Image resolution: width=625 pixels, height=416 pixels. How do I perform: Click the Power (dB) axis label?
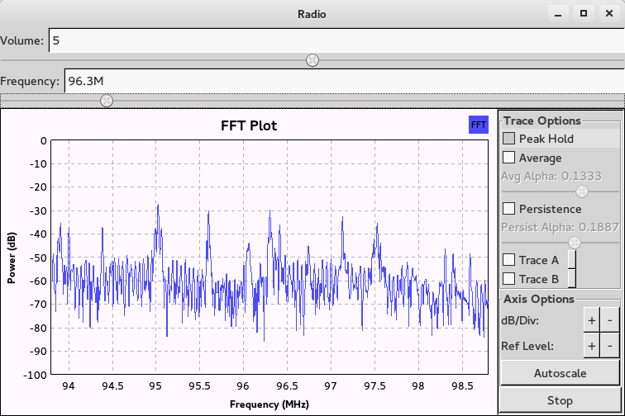pyautogui.click(x=12, y=258)
